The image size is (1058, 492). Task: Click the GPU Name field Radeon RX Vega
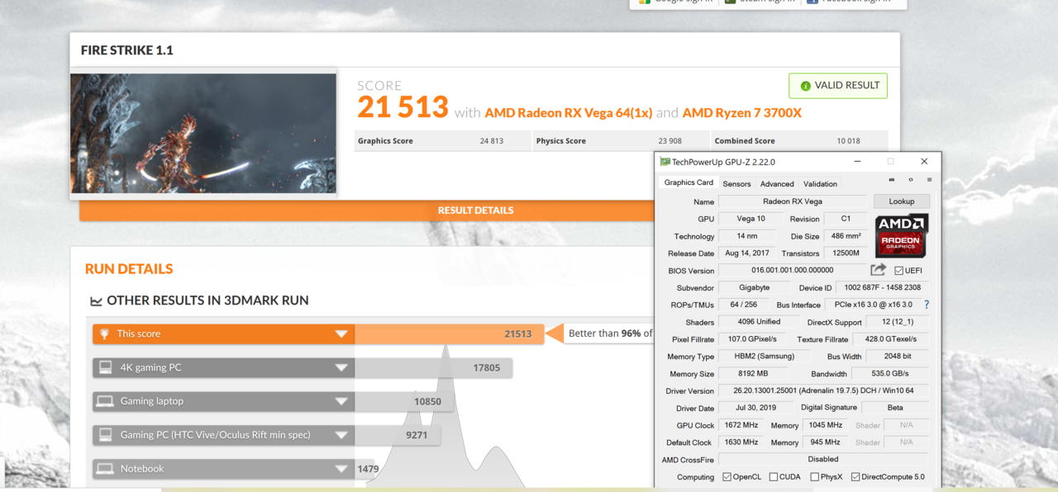click(x=792, y=201)
